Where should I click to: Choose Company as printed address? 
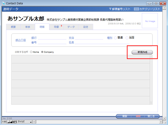point(42,52)
